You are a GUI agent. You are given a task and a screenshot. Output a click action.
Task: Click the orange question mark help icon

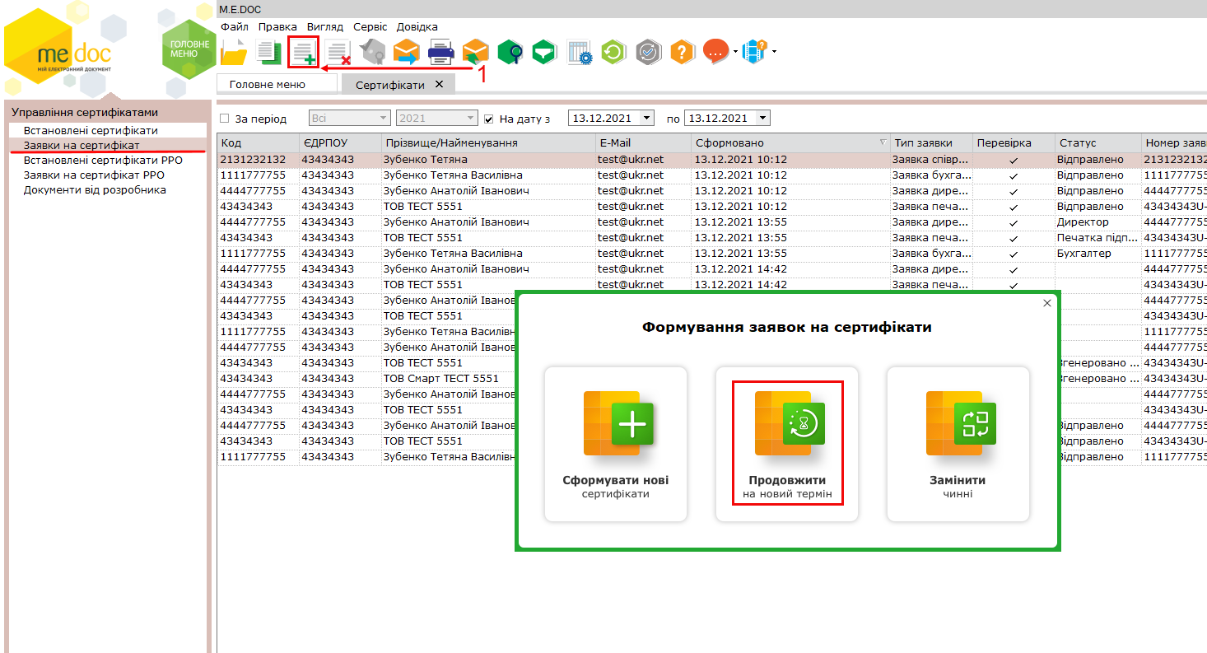tap(683, 53)
